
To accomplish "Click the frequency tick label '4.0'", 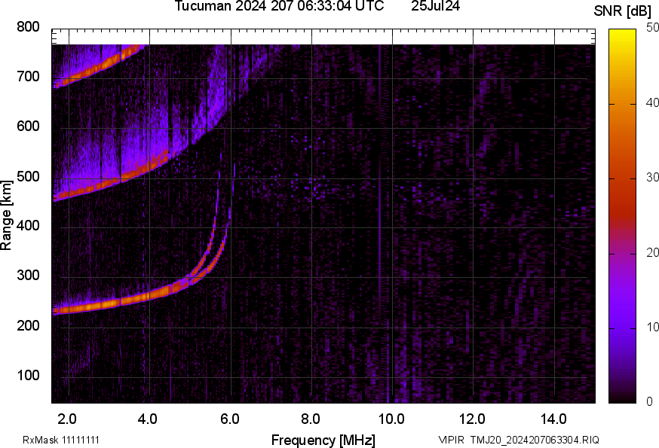I will point(148,419).
